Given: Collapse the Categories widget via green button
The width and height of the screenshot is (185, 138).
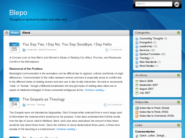Looking at the screenshot, I should point(178,33).
